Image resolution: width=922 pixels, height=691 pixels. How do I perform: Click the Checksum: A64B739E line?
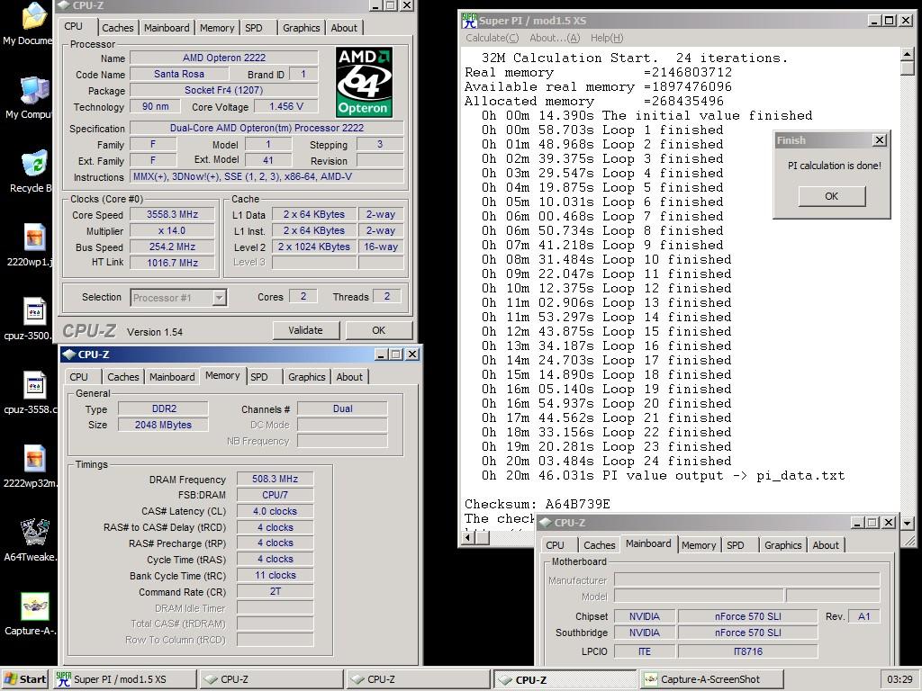tap(538, 504)
